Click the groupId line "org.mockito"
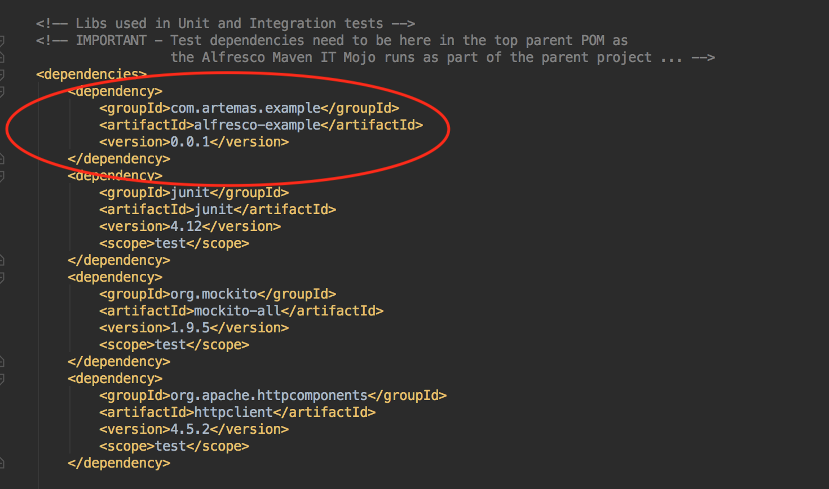This screenshot has width=829, height=489. (x=218, y=294)
